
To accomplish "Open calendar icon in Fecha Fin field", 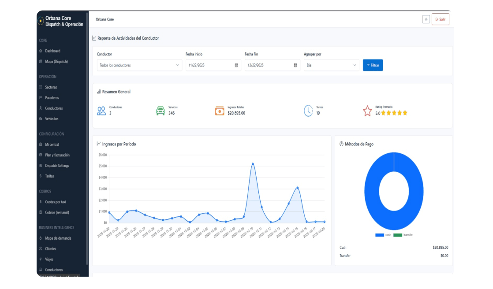I will click(295, 65).
